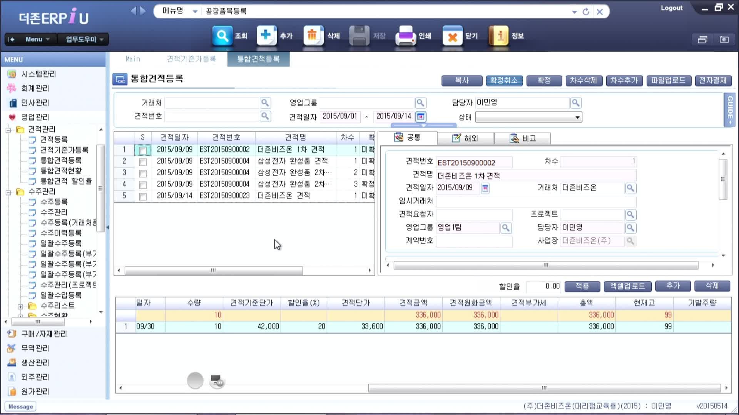The width and height of the screenshot is (739, 415).
Task: Click the bottom item grid horizontal scrollbar
Action: pos(544,388)
